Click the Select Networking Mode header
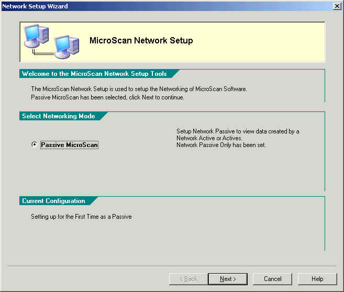The width and height of the screenshot is (344, 292). [x=58, y=116]
